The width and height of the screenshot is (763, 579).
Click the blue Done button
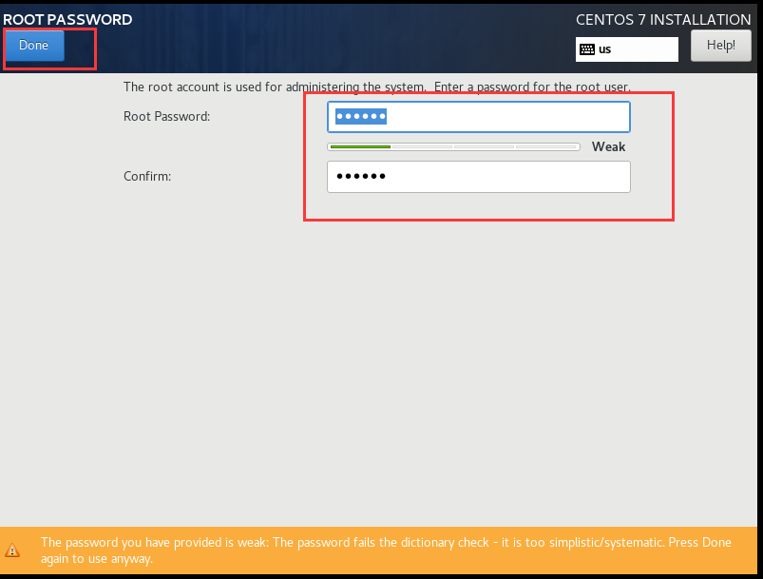point(34,46)
